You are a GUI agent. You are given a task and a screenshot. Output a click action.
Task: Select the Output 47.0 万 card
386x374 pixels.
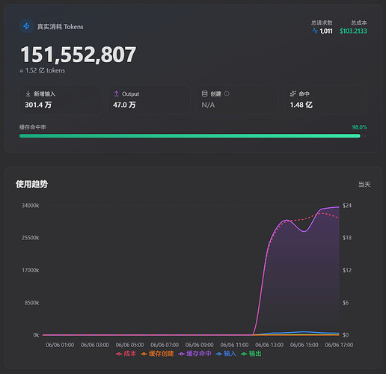coord(149,99)
